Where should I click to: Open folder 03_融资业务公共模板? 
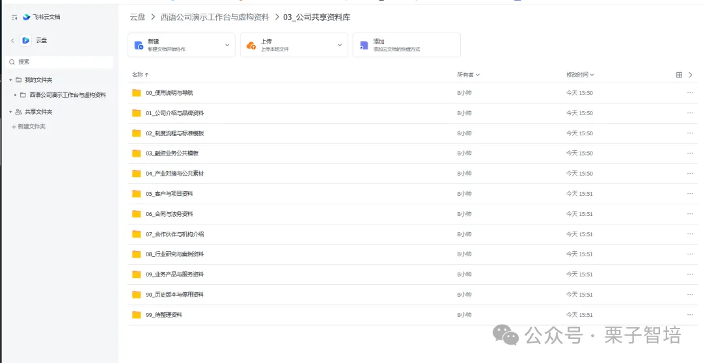click(x=172, y=154)
